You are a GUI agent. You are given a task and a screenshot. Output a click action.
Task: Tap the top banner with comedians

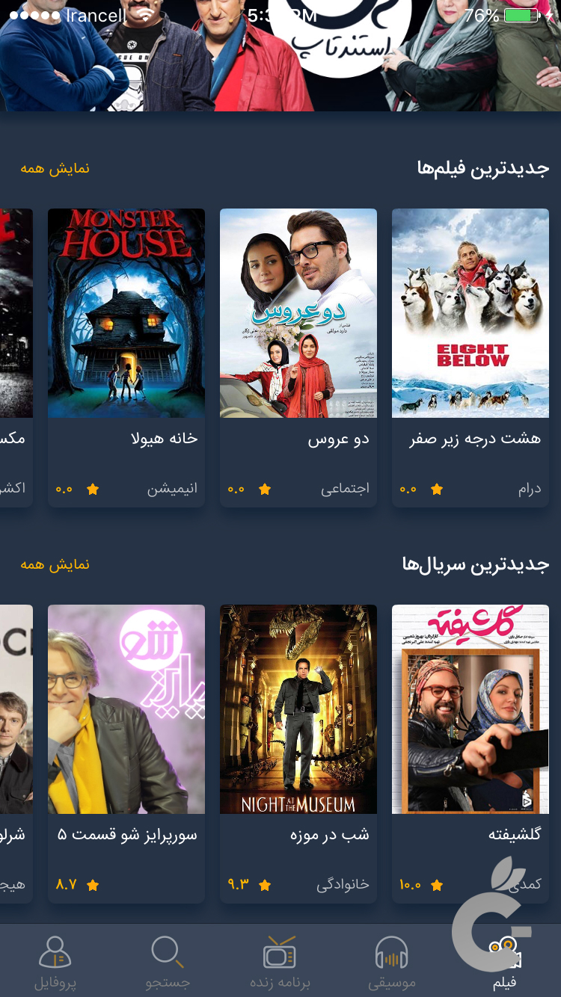point(280,56)
